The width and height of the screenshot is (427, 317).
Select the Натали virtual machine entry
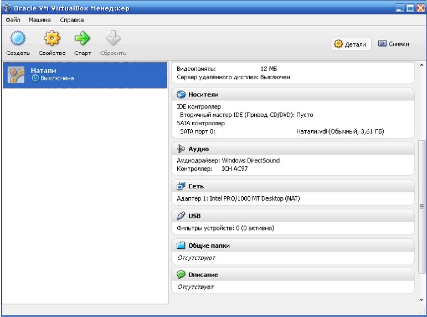[85, 75]
